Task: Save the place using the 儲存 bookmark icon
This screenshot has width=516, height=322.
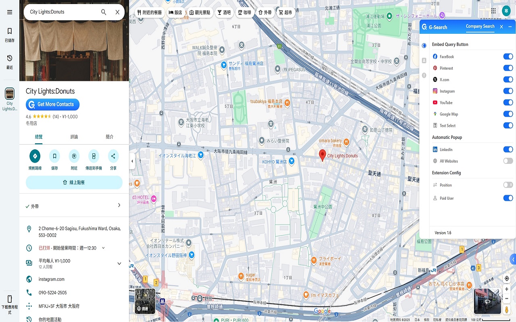Action: pyautogui.click(x=54, y=156)
